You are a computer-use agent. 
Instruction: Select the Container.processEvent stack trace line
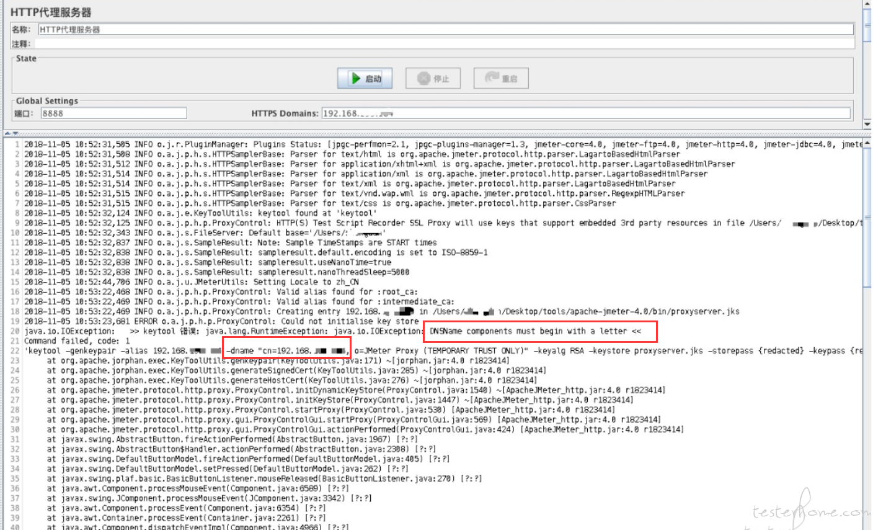pyautogui.click(x=186, y=518)
